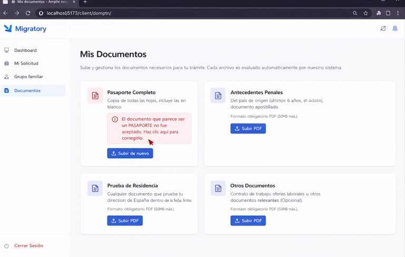
Task: Click the Documentos file icon in sidebar
Action: click(6, 90)
